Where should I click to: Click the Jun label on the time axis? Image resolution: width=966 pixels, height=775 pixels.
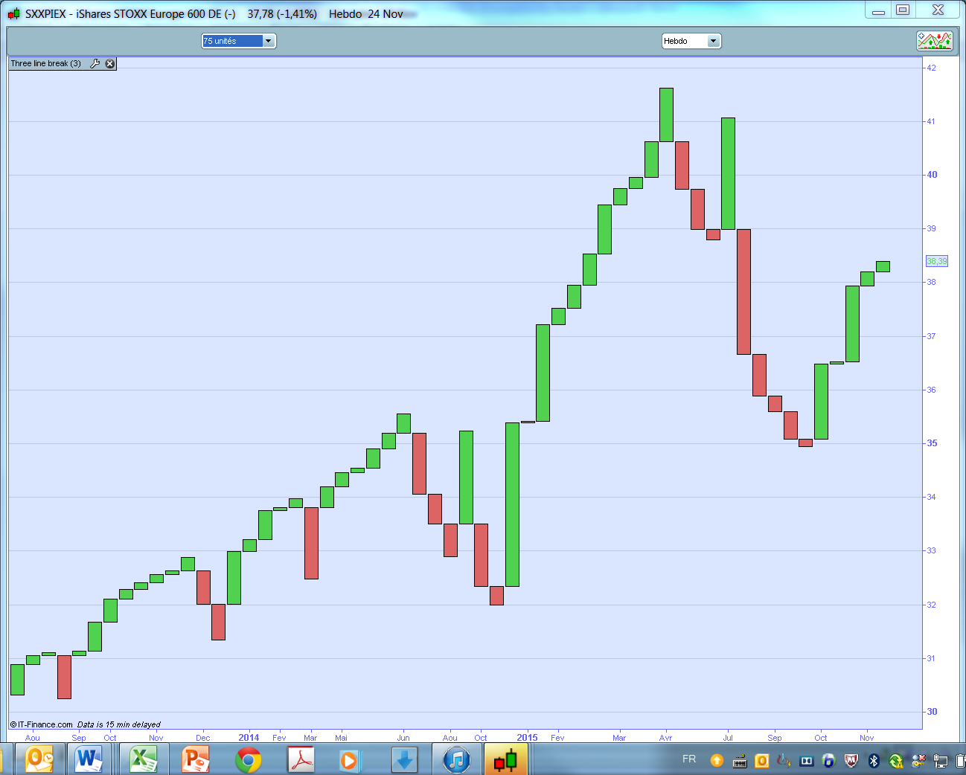(x=403, y=738)
